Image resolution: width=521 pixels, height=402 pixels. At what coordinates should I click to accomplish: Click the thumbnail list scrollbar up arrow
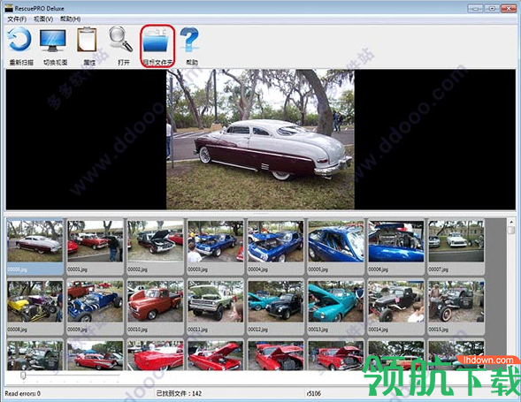point(511,222)
